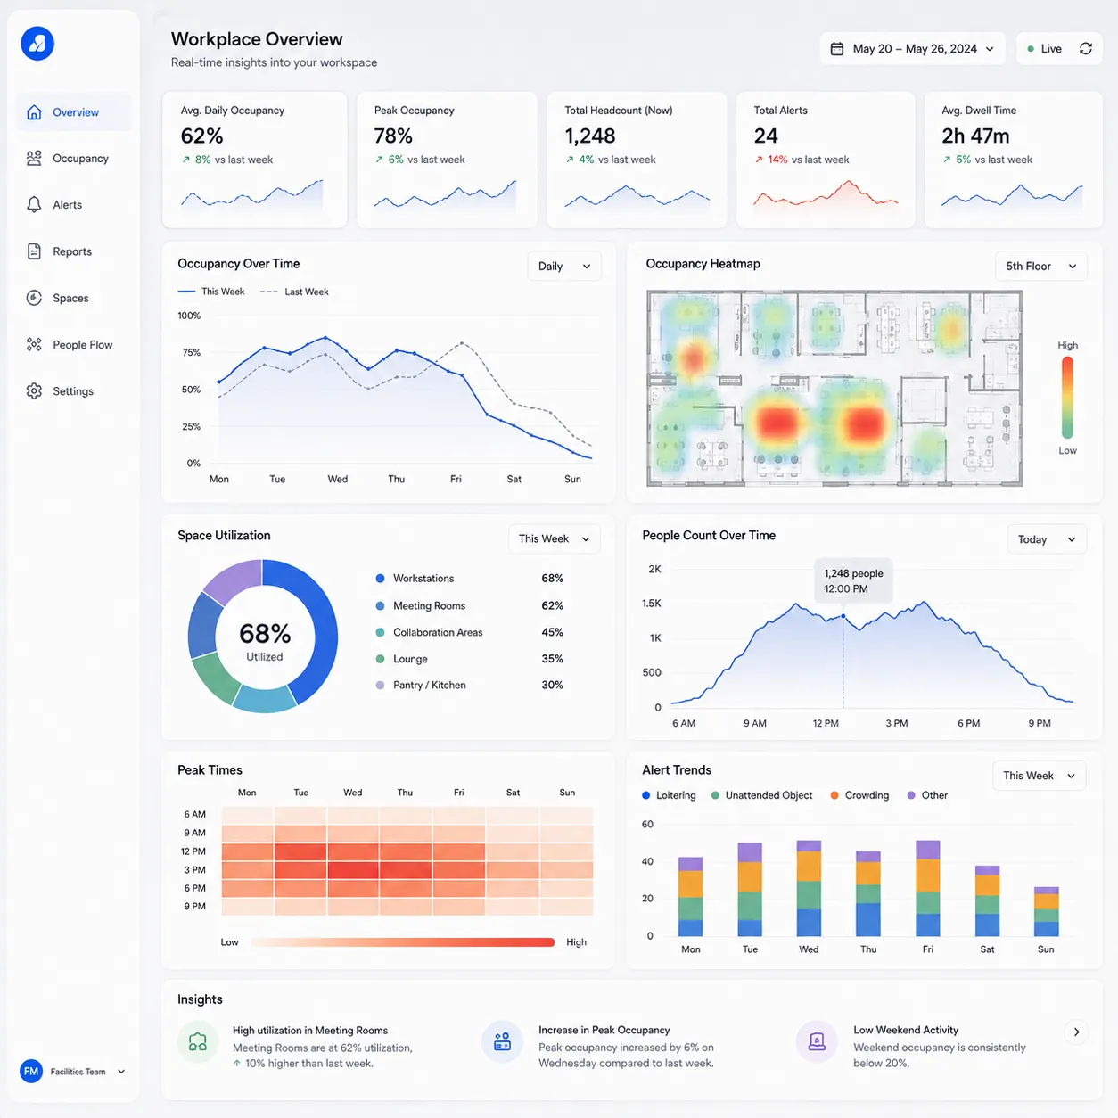This screenshot has height=1118, width=1118.
Task: Toggle the Other legend item
Action: [927, 795]
